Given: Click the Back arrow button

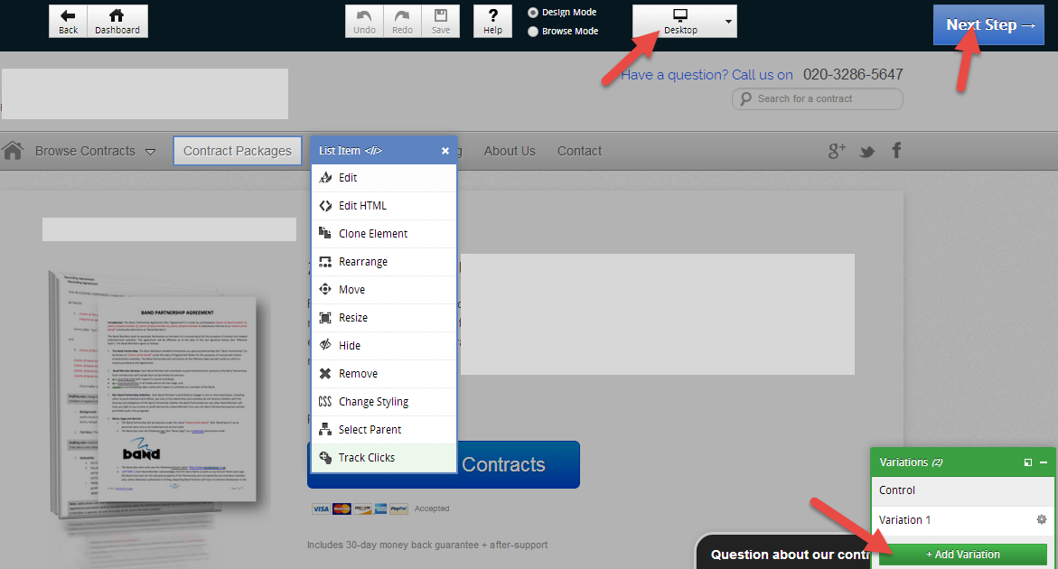Looking at the screenshot, I should coord(68,22).
